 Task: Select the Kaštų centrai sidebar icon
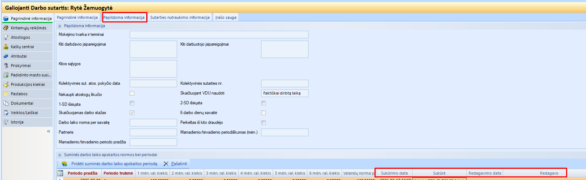click(x=6, y=47)
